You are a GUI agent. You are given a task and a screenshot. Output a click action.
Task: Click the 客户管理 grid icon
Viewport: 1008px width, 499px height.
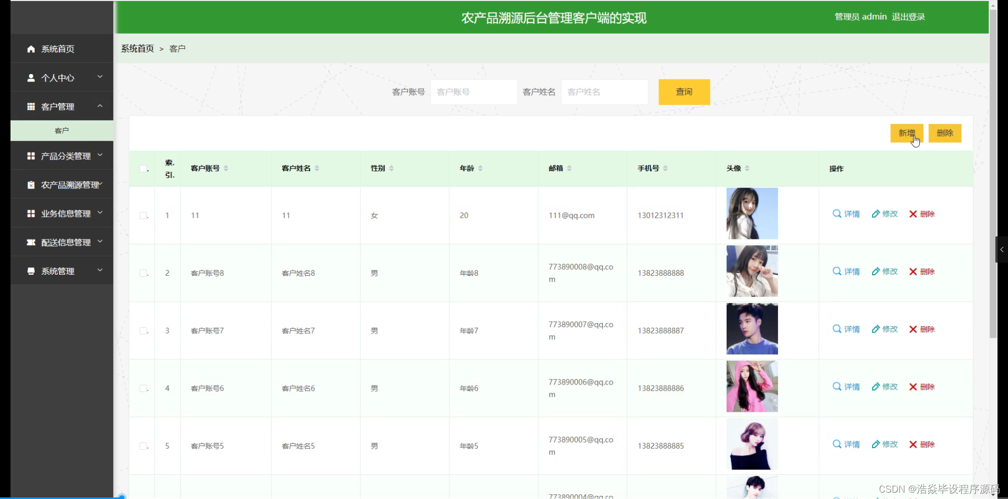coord(31,106)
